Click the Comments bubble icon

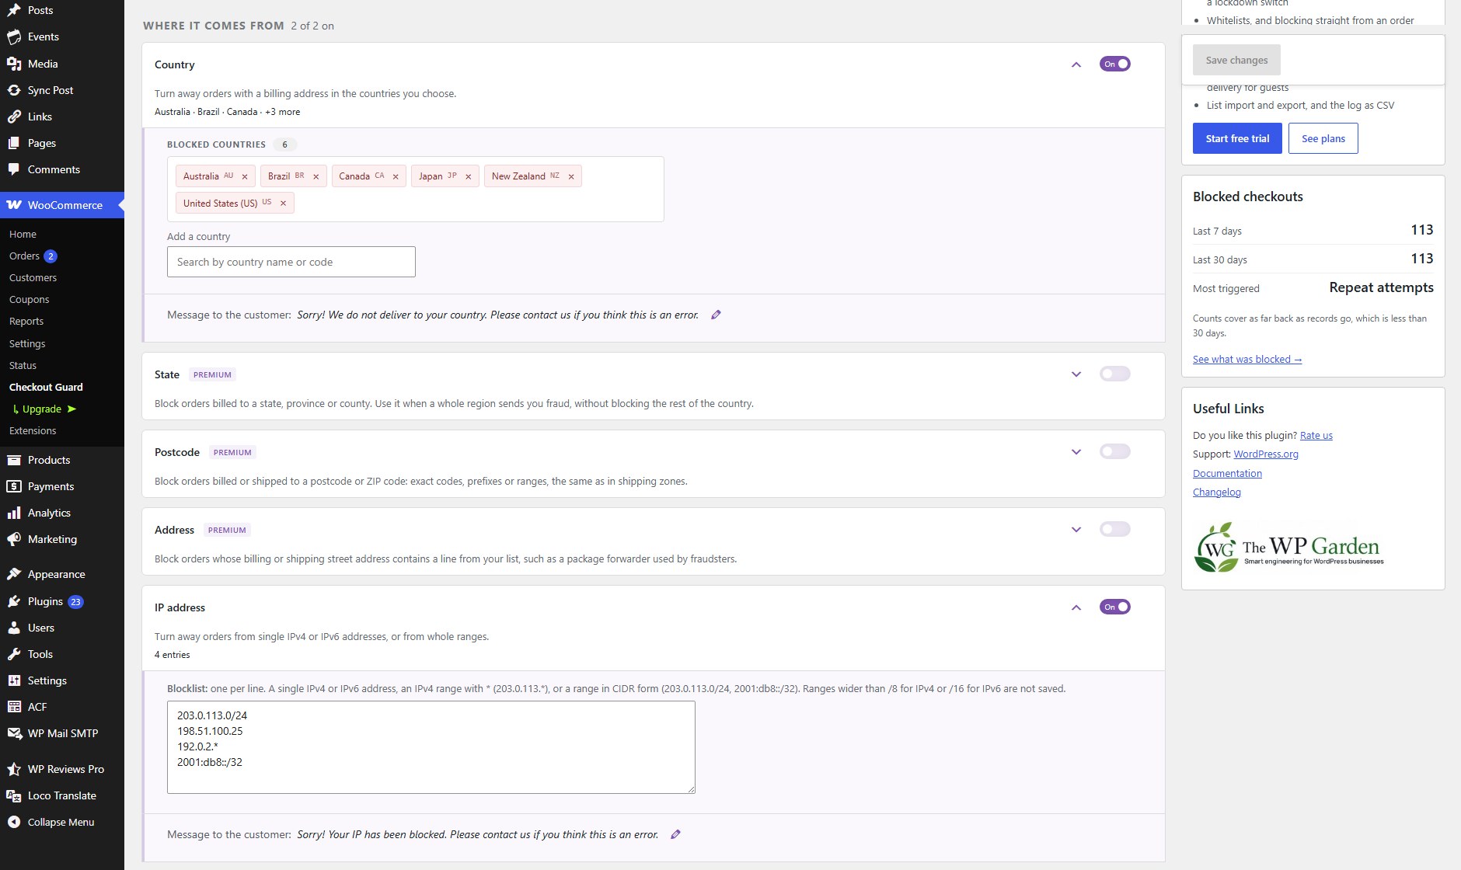(x=14, y=169)
